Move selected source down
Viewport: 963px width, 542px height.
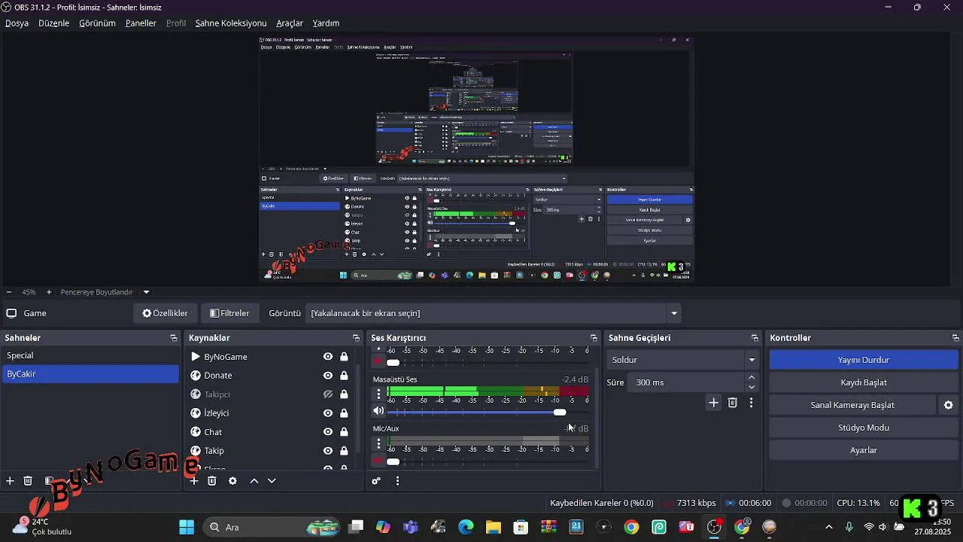(x=272, y=481)
